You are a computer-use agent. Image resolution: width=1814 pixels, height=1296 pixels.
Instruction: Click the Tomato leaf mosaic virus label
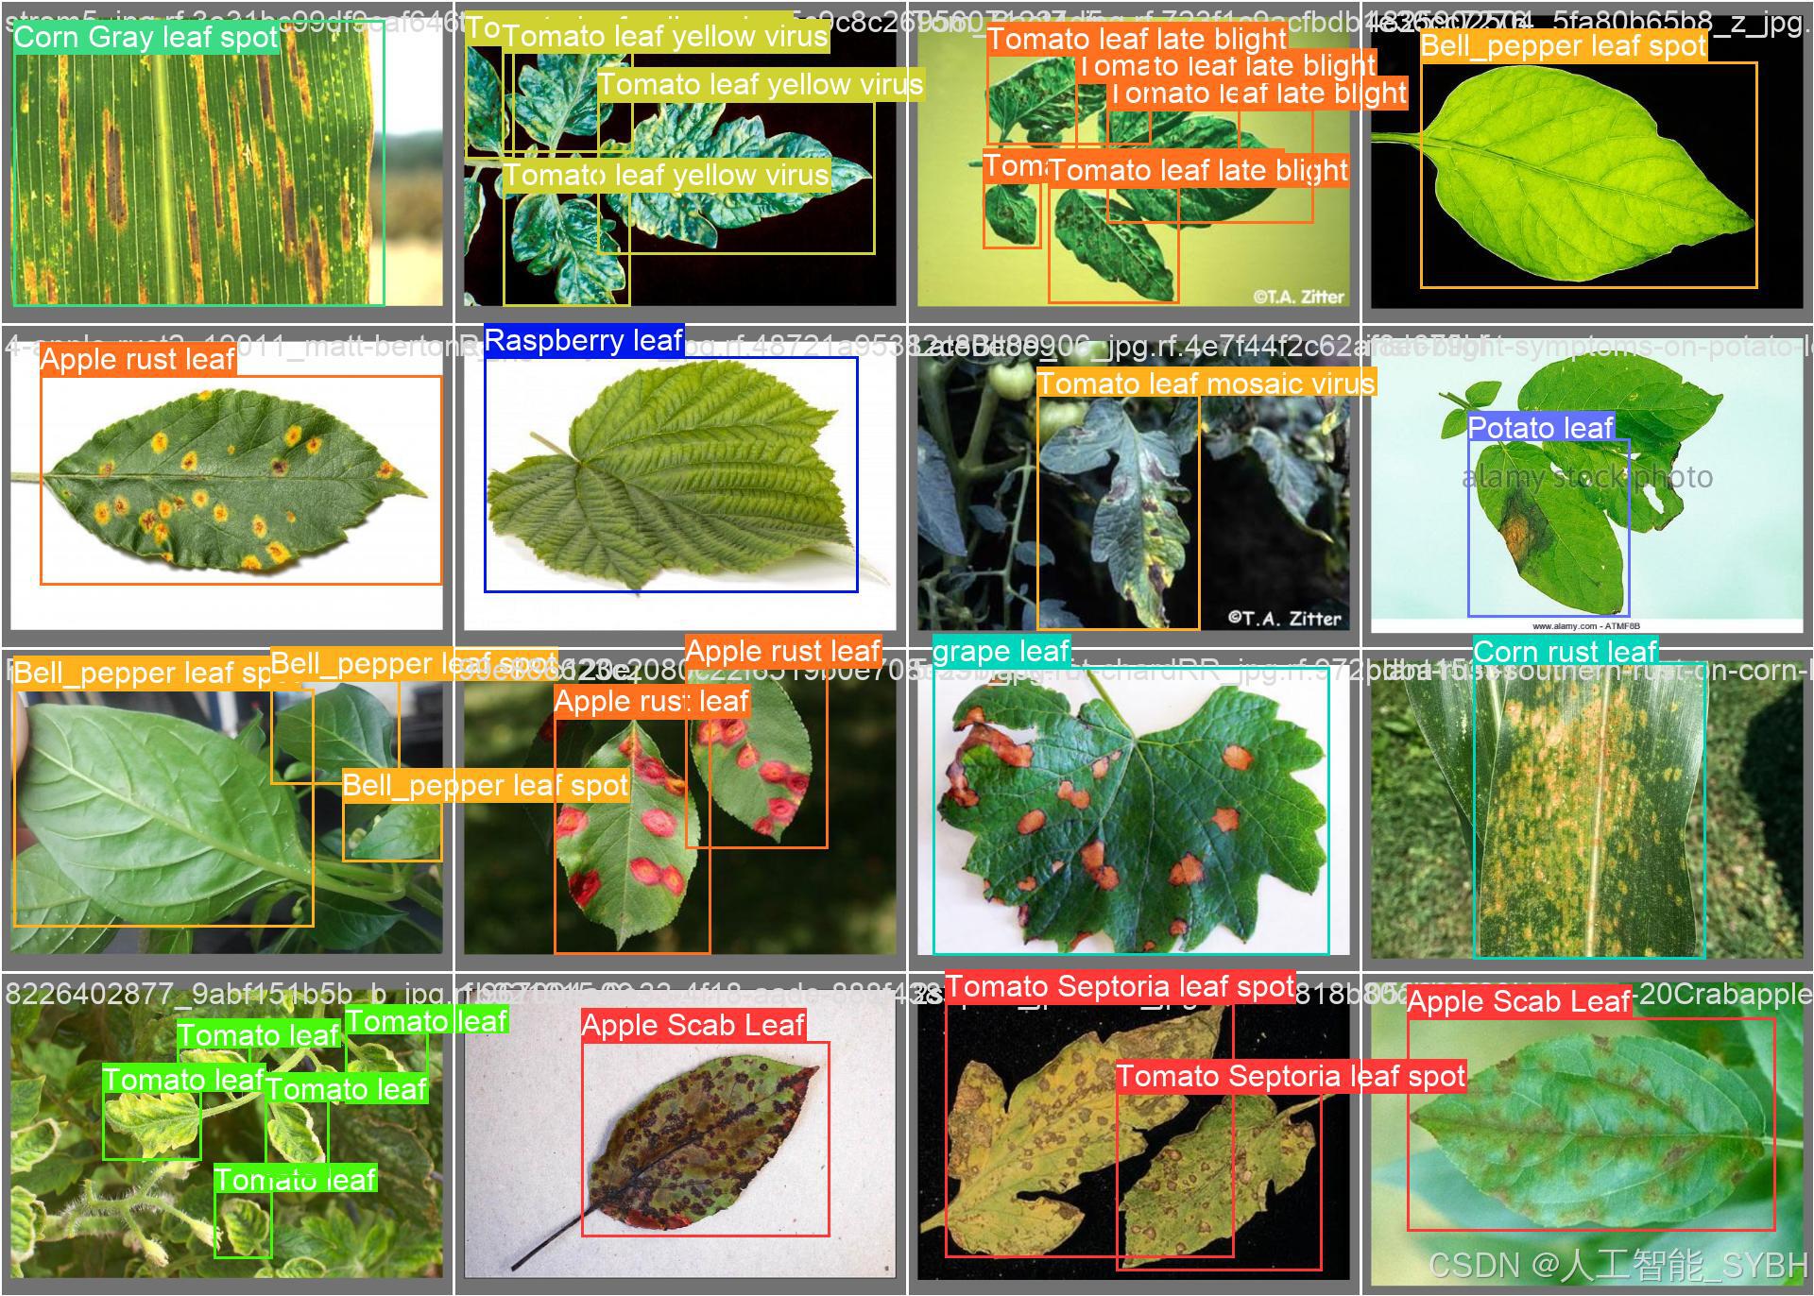click(1206, 384)
